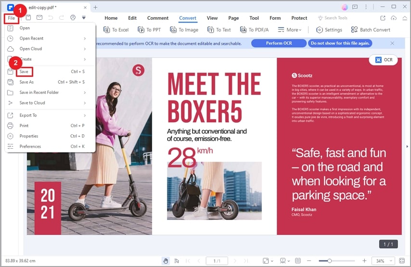The width and height of the screenshot is (411, 267).
Task: Click the floating OCR button on document
Action: (x=383, y=60)
